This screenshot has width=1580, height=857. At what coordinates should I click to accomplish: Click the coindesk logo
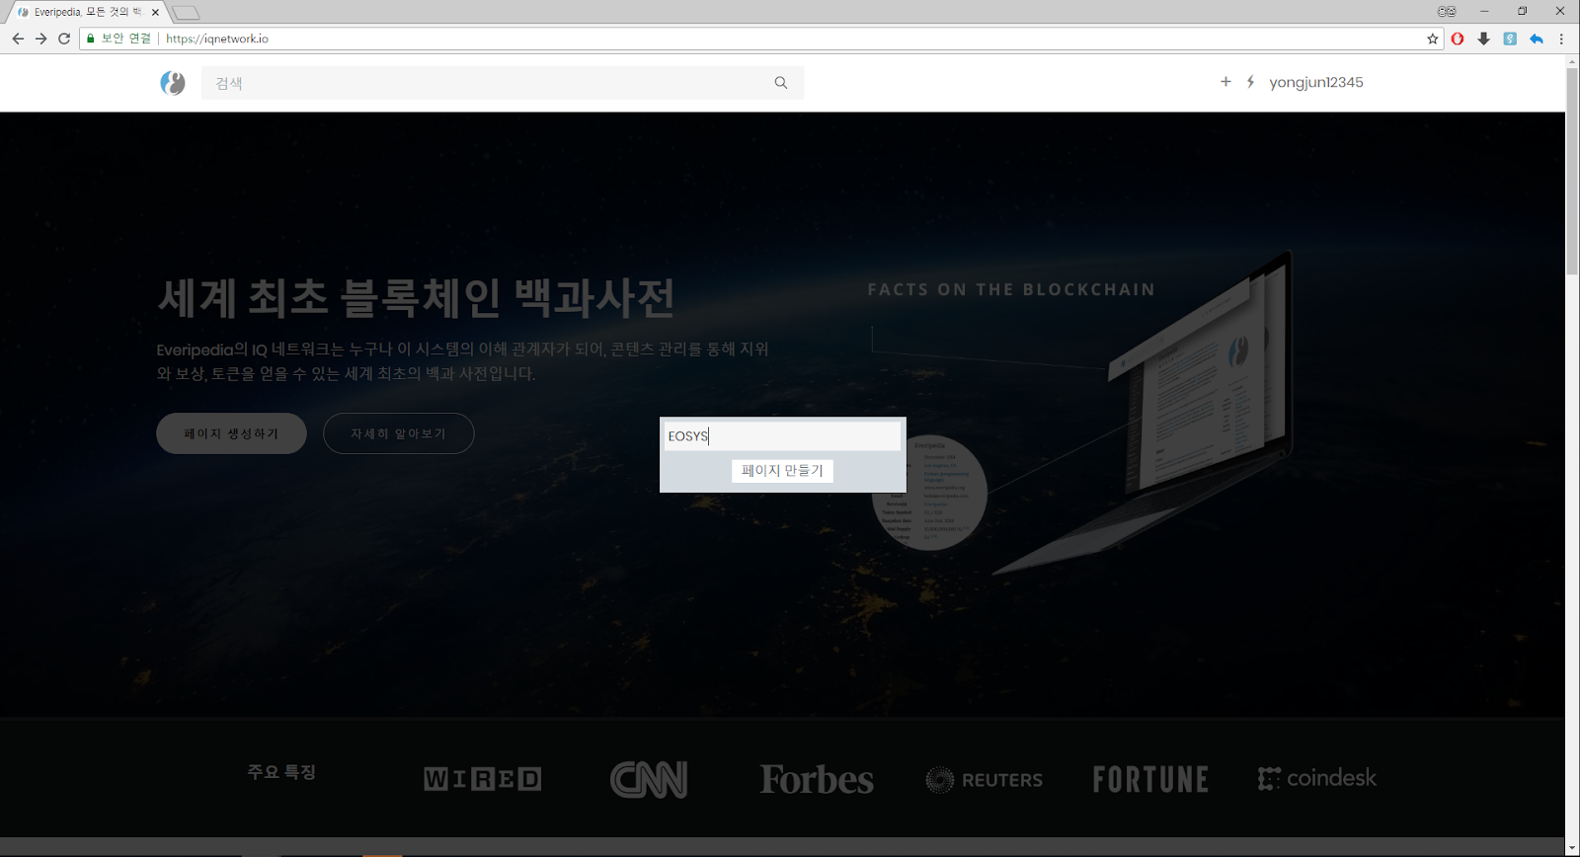1317,778
